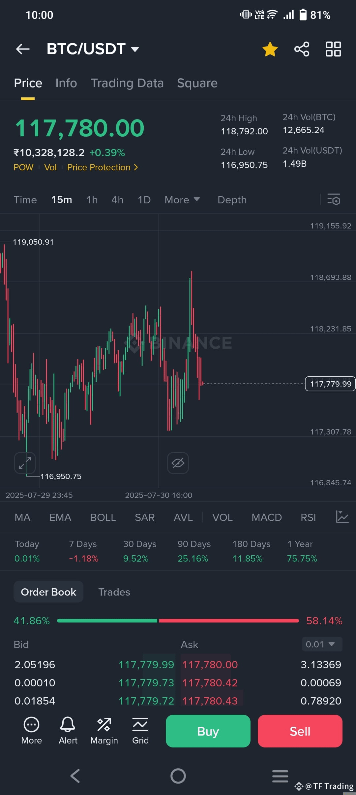Open the Price Protection link
This screenshot has height=795, width=356.
tap(103, 167)
